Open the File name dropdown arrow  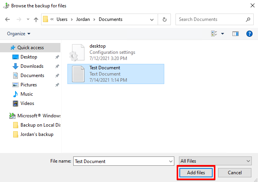(171, 161)
